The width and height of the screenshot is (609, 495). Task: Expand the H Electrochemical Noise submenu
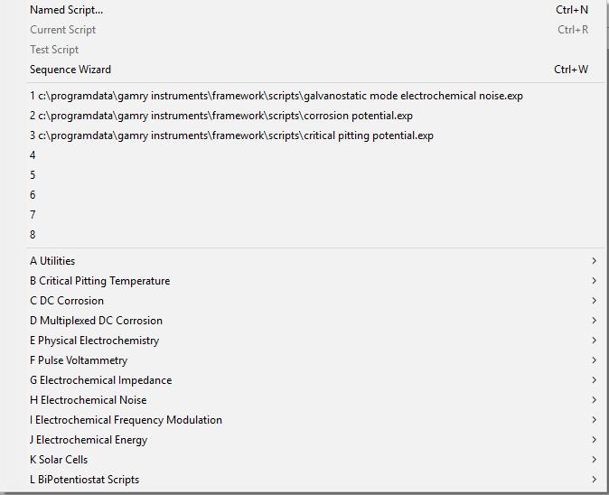(88, 400)
